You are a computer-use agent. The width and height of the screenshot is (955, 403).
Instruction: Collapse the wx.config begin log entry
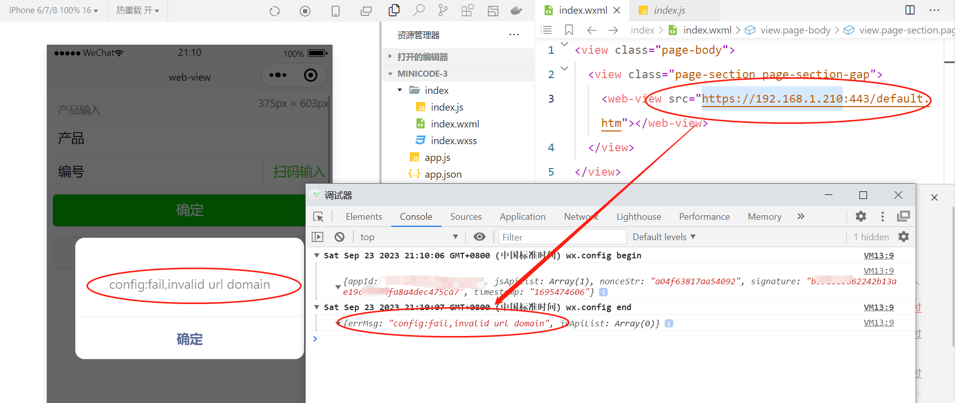click(317, 255)
